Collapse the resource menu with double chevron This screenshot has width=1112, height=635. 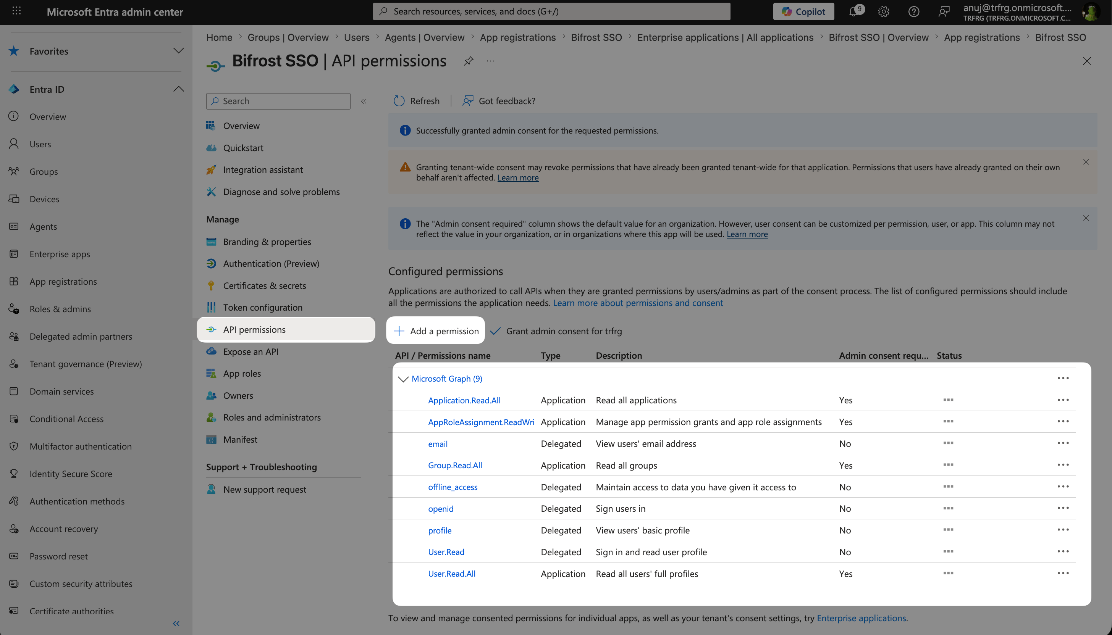pyautogui.click(x=364, y=101)
